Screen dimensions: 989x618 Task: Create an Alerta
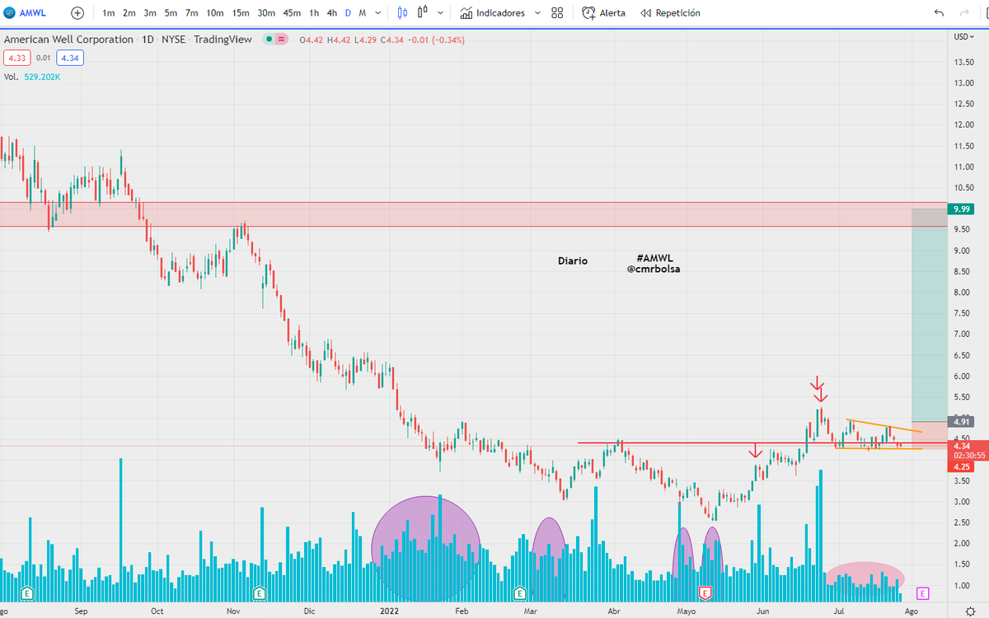[x=604, y=13]
